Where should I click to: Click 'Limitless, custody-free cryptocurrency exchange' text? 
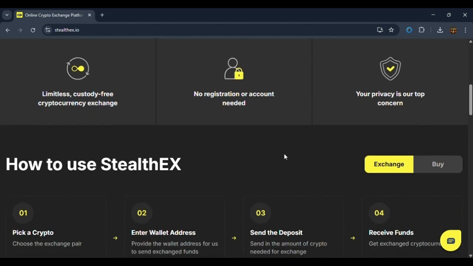78,98
